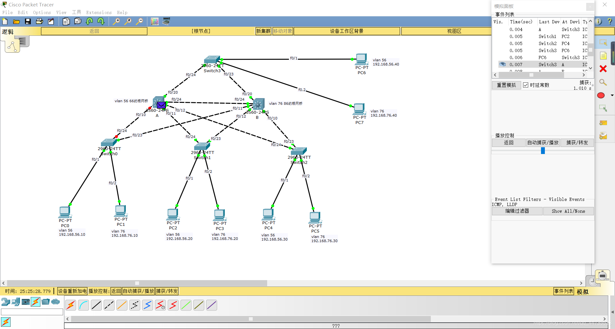
Task: Open the custom devices dialog icon
Action: click(x=166, y=21)
